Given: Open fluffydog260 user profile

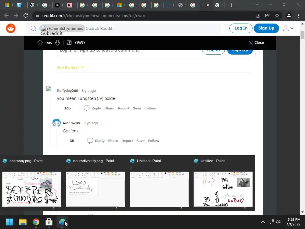Looking at the screenshot, I should (x=68, y=91).
